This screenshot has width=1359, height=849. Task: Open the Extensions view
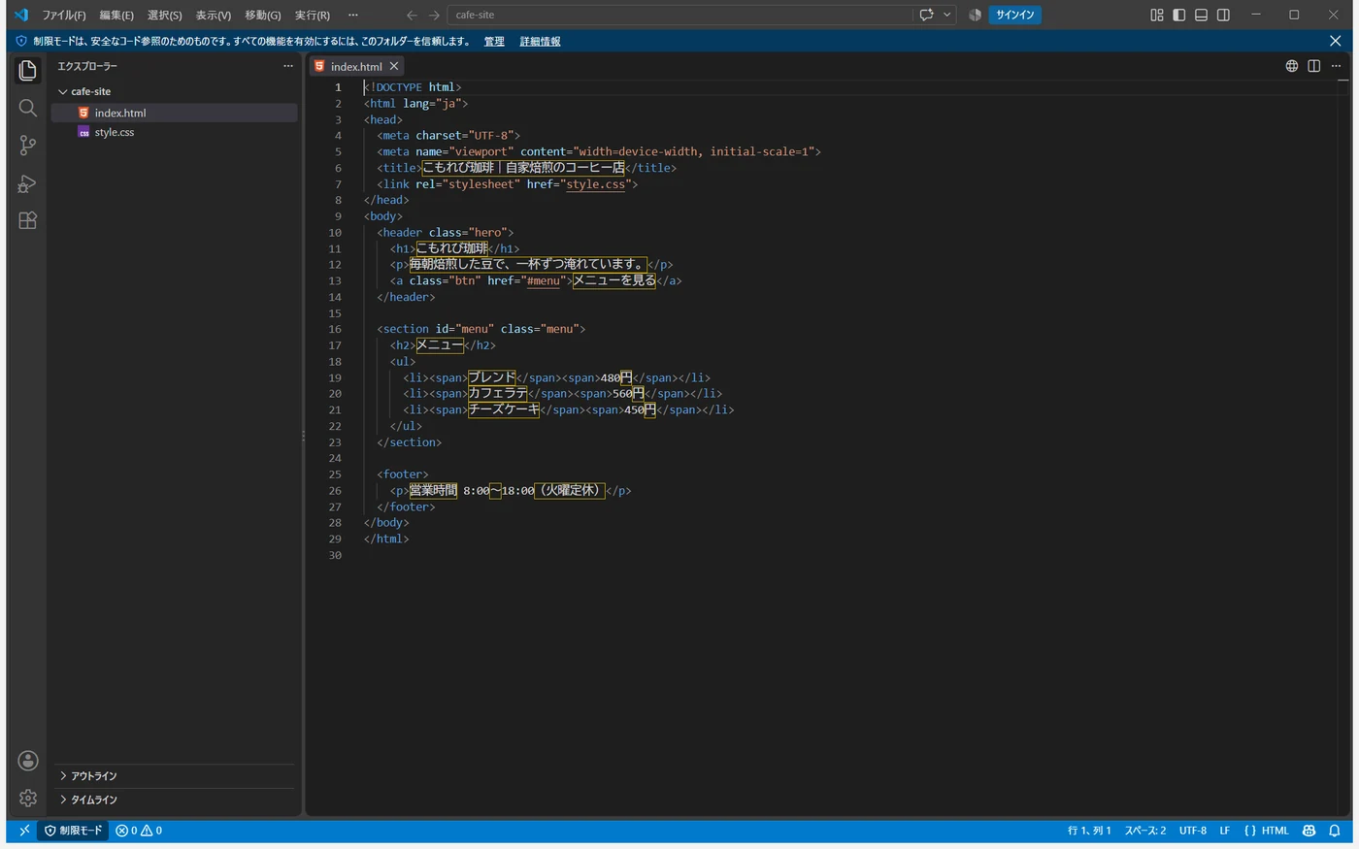coord(27,220)
